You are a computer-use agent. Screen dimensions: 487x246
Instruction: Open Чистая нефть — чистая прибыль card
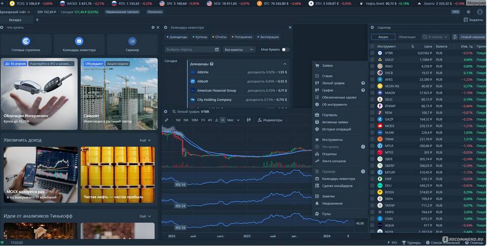117,175
